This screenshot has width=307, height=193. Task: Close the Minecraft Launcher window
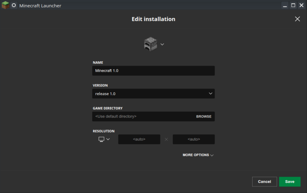(301, 5)
